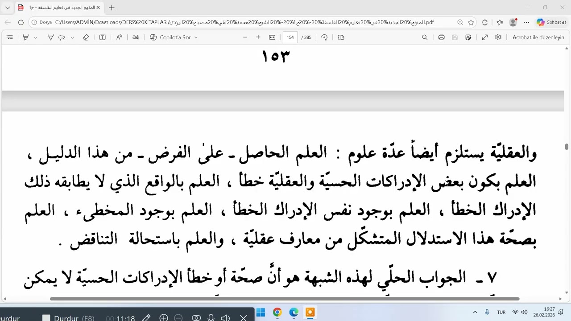Screen dimensions: 571x321
Task: Select the PDF document tab
Action: coord(58,8)
